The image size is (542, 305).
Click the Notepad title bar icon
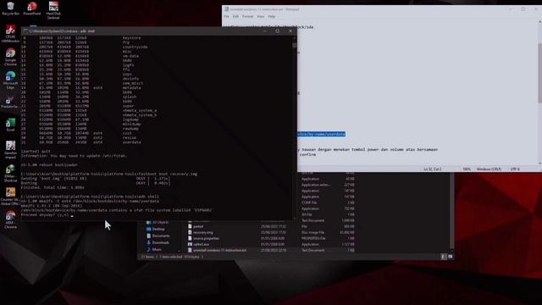tap(227, 9)
